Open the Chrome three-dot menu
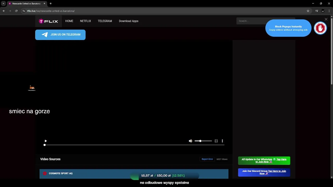The width and height of the screenshot is (333, 187). (329, 11)
